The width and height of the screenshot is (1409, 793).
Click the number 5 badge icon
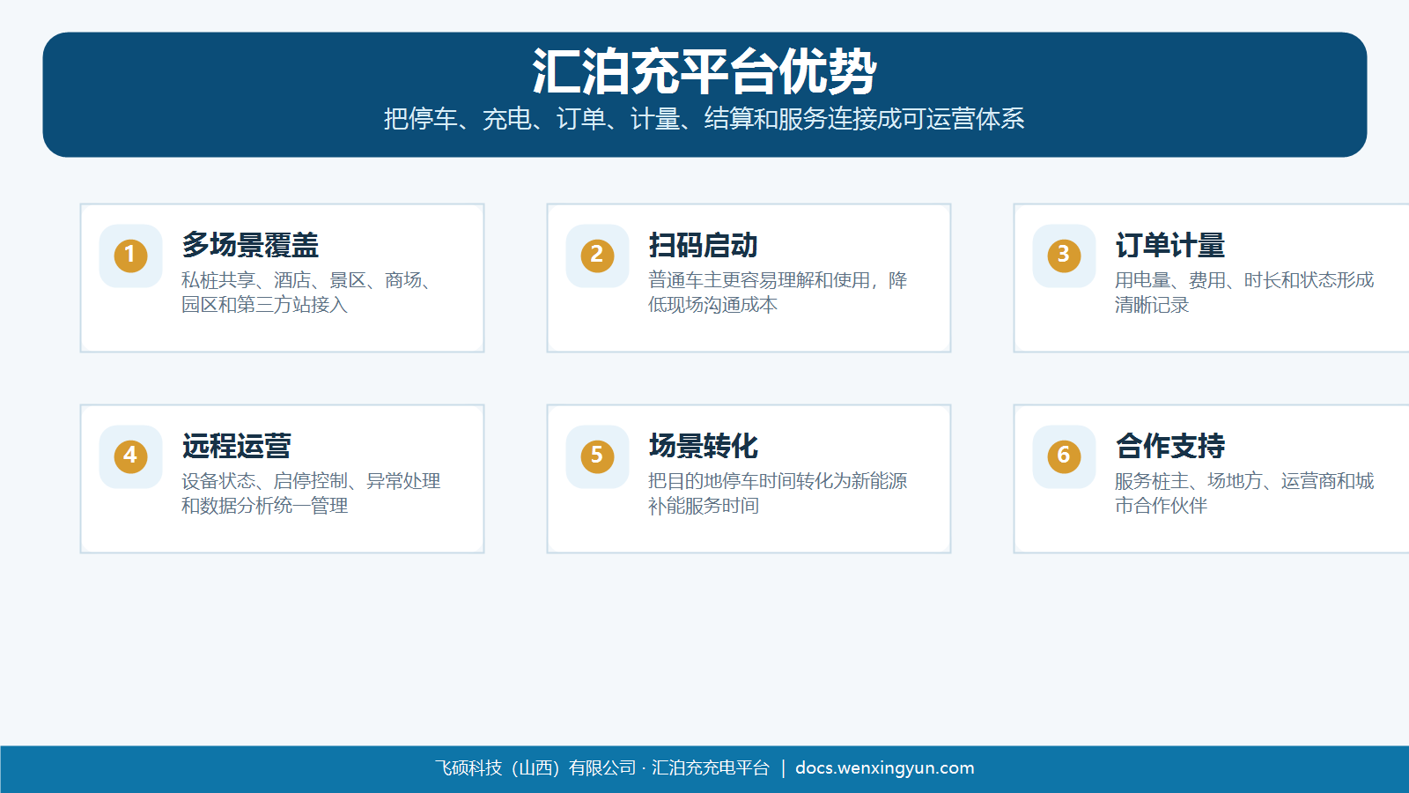pos(597,456)
